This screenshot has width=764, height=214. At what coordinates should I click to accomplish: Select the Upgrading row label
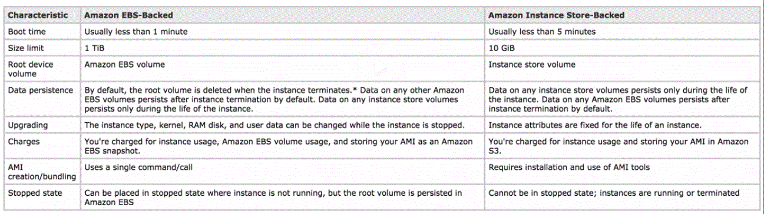(x=28, y=126)
